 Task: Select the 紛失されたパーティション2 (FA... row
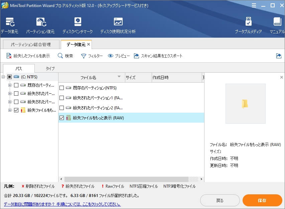point(131,108)
